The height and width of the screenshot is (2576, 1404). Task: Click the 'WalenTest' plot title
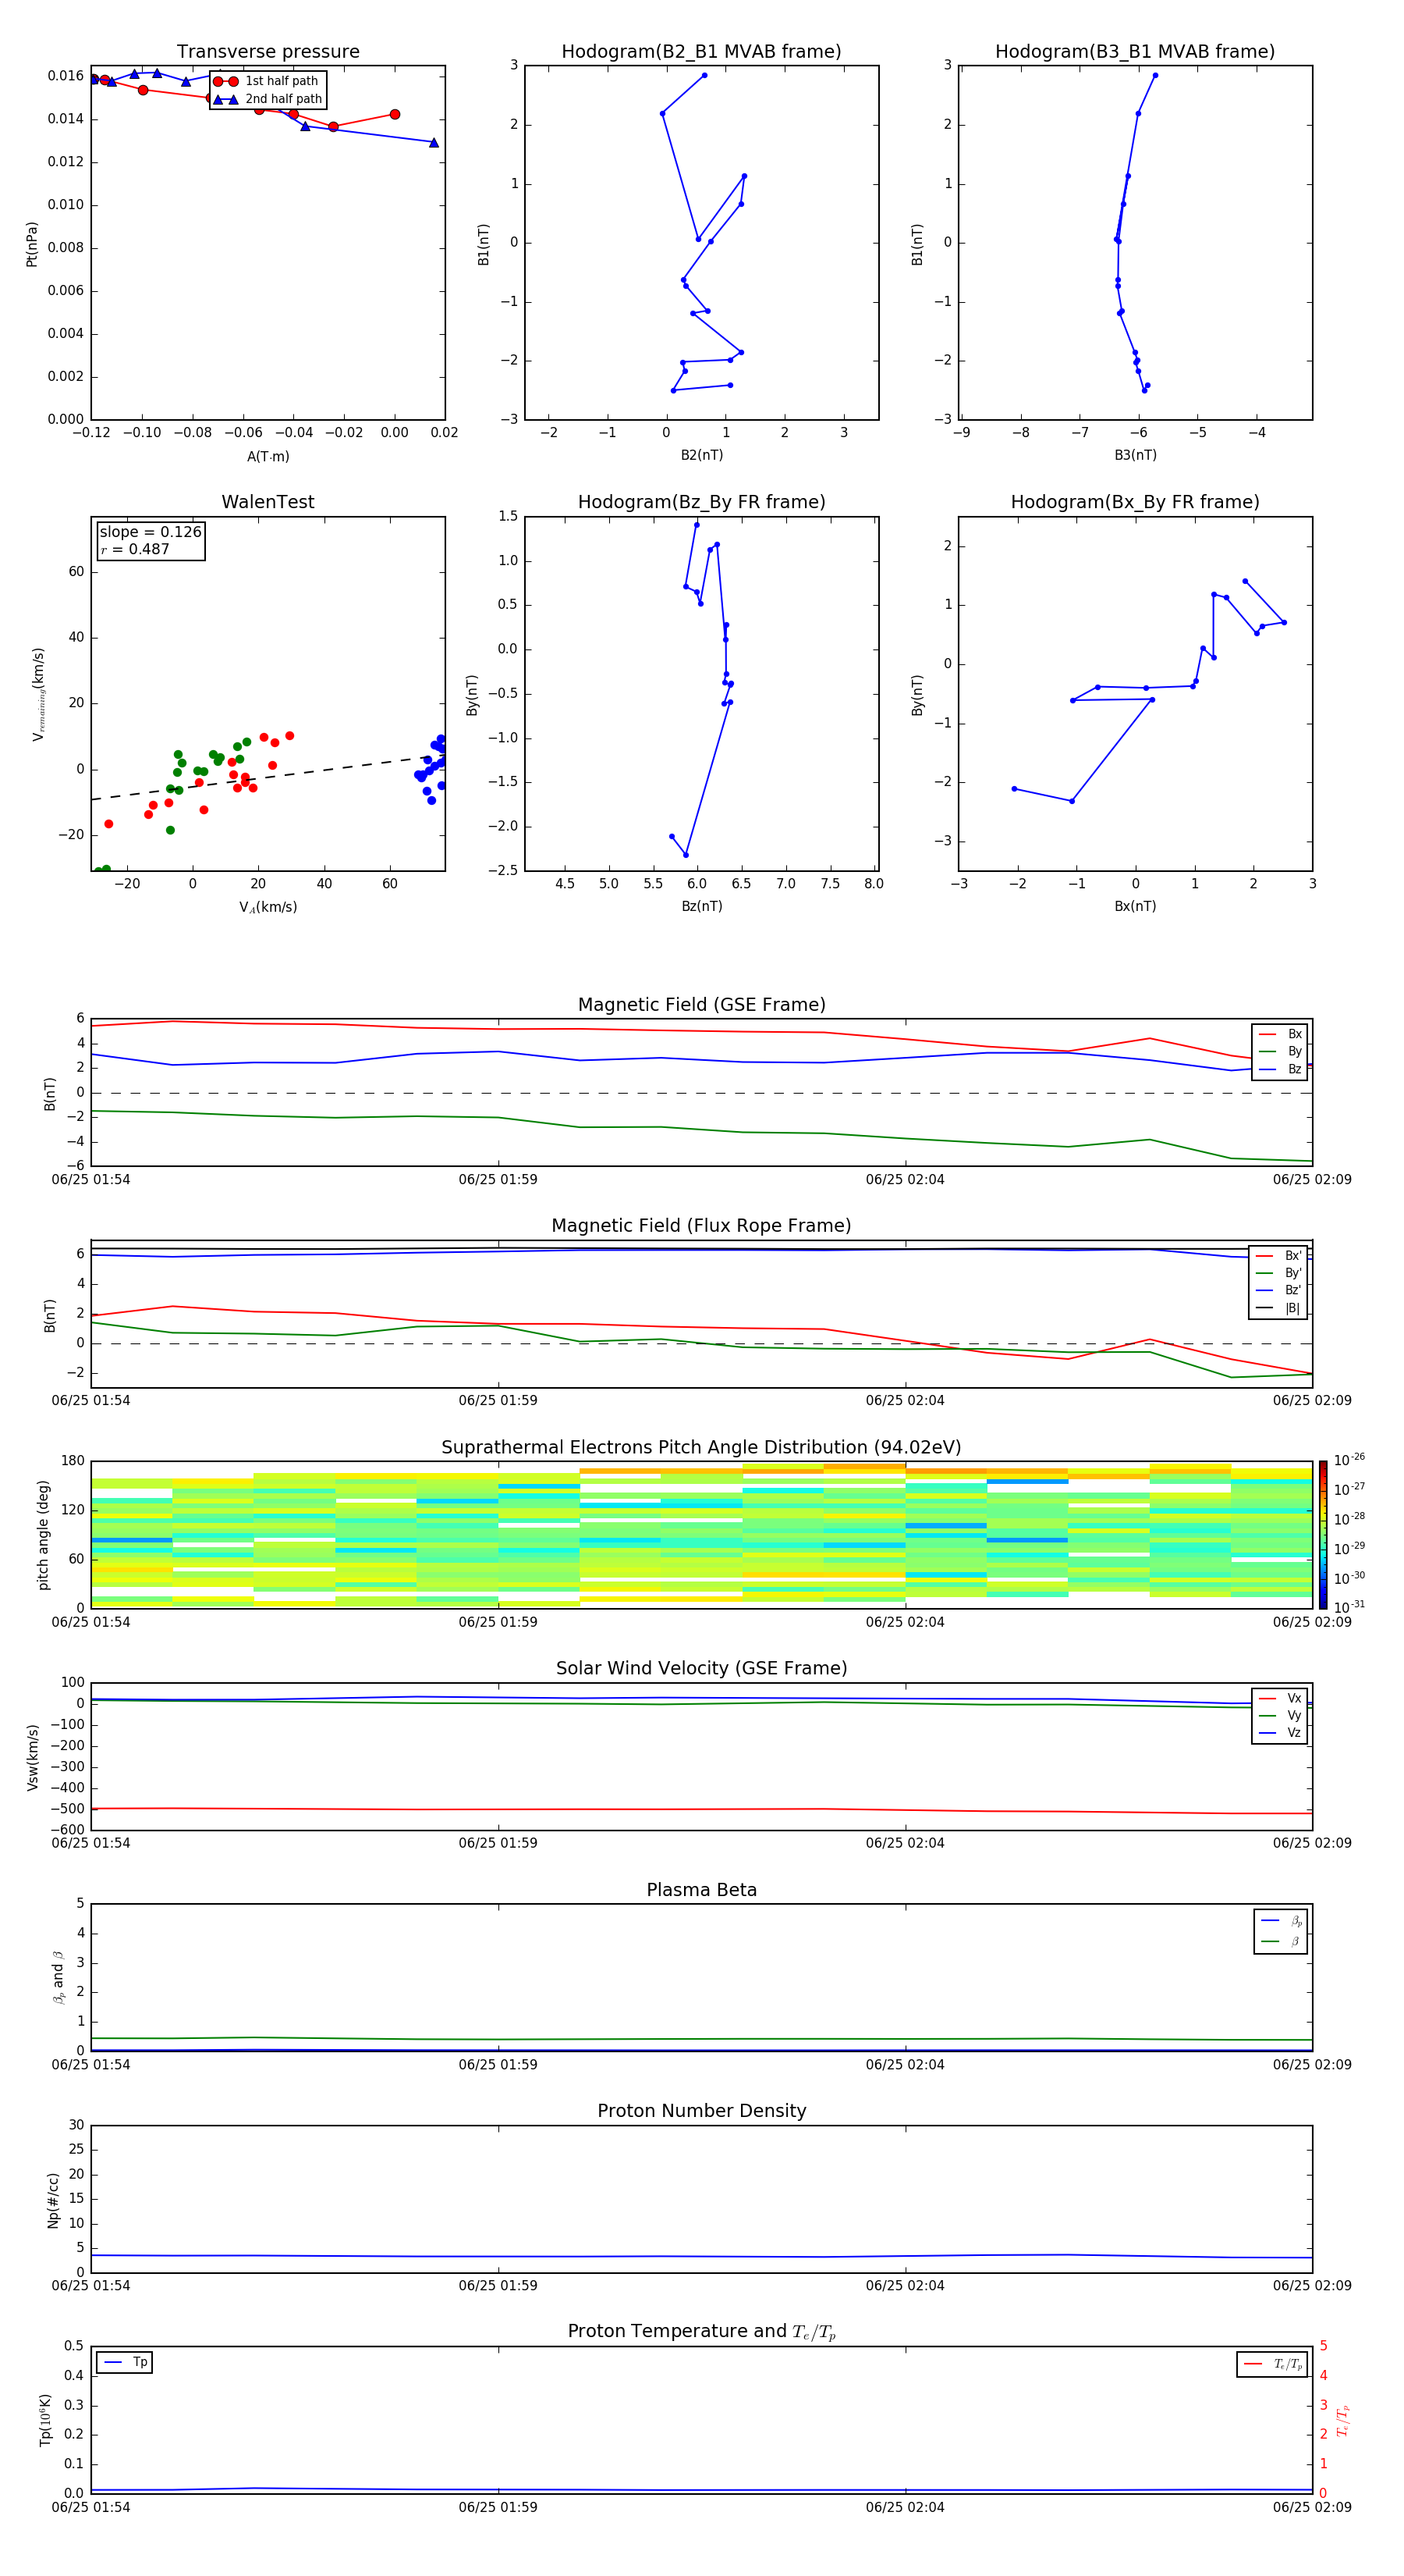(x=268, y=502)
